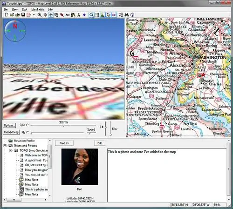
Task: Collapse the Notes and Photos tree node
Action: point(5,146)
